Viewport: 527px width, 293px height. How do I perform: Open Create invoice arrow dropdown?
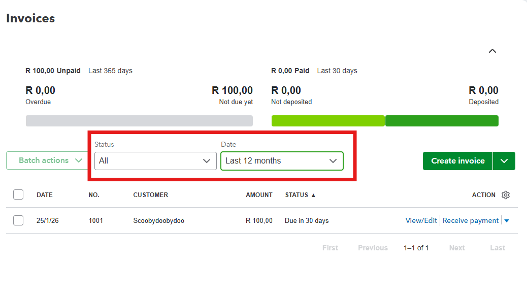click(x=504, y=161)
